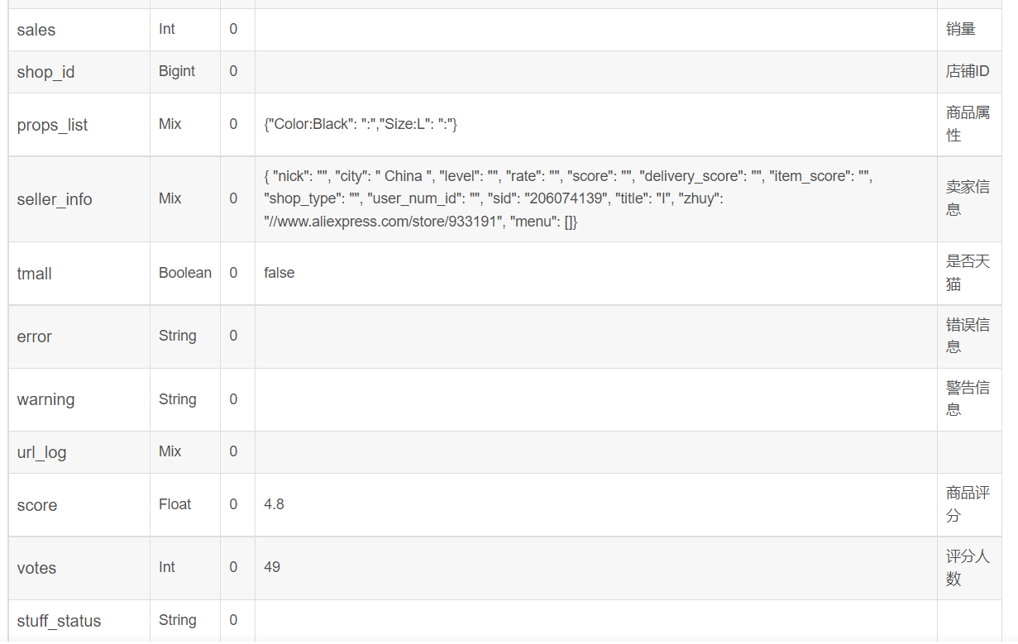This screenshot has width=1018, height=644.
Task: Click the 错误信息 description text
Action: point(968,335)
